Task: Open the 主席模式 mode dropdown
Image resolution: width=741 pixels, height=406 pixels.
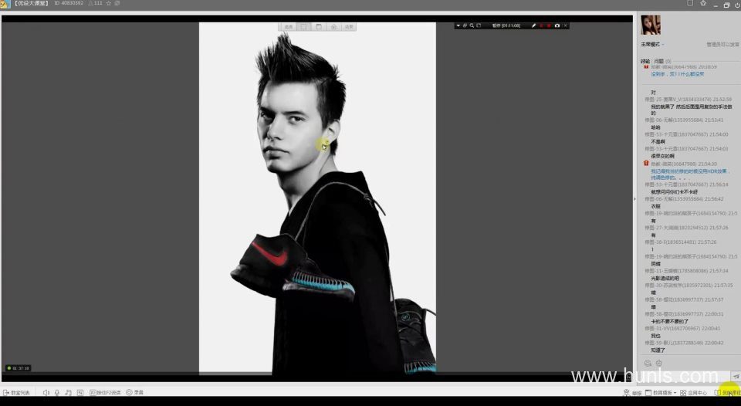Action: pos(652,45)
